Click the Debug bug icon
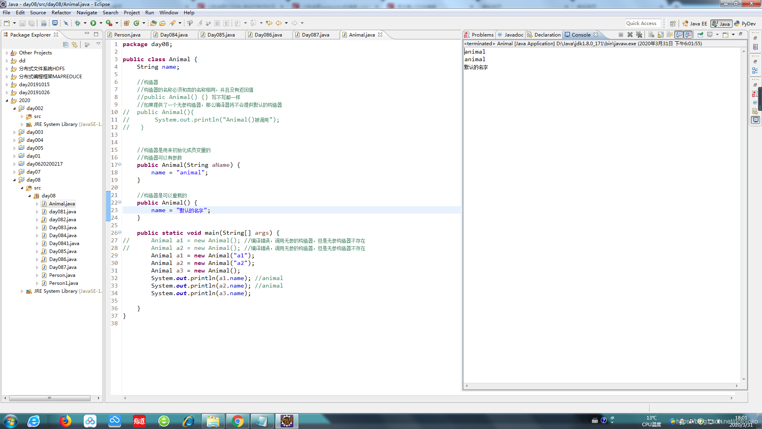The image size is (762, 429). point(78,23)
